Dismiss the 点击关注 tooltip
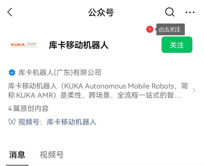This screenshot has width=204, height=166. click(x=170, y=29)
